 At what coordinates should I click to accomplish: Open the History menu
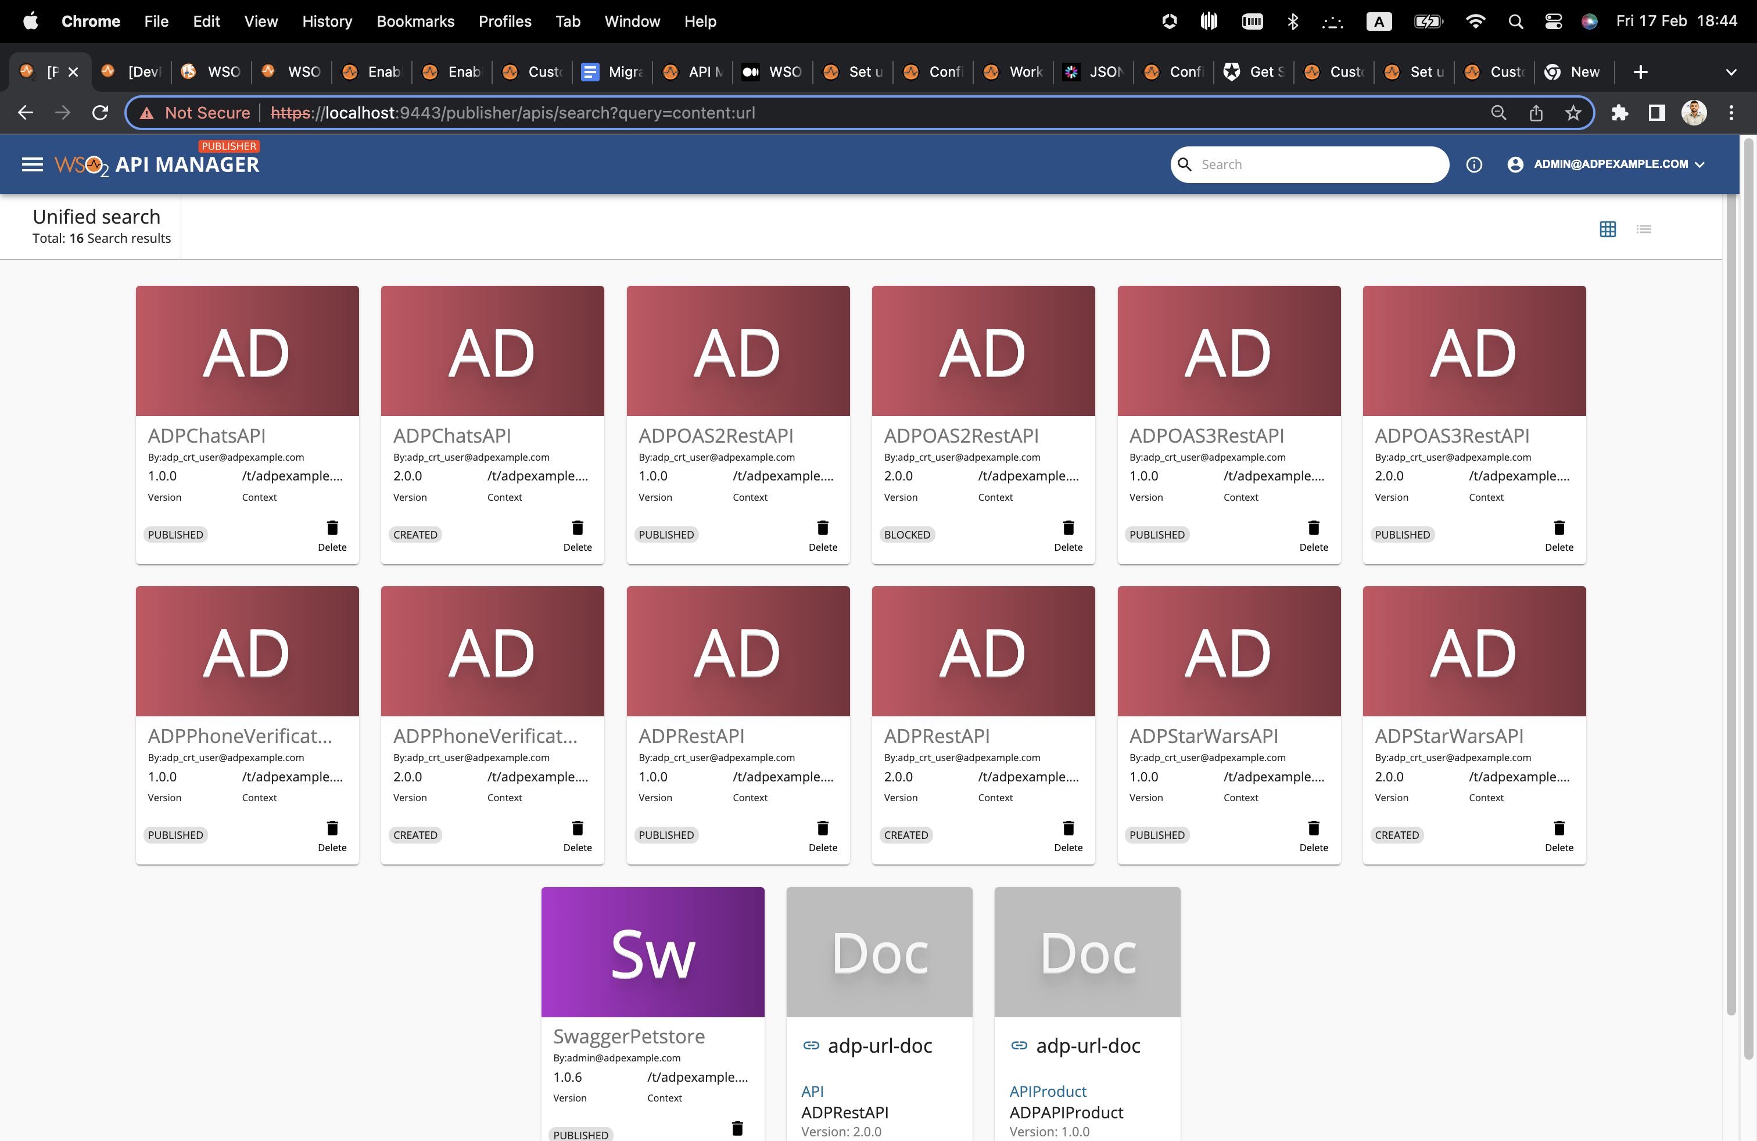pyautogui.click(x=327, y=21)
